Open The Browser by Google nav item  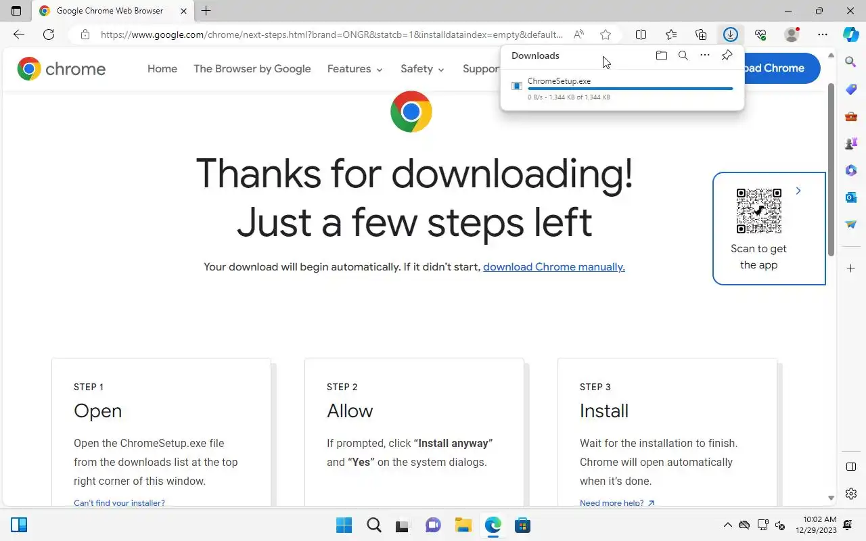click(252, 68)
